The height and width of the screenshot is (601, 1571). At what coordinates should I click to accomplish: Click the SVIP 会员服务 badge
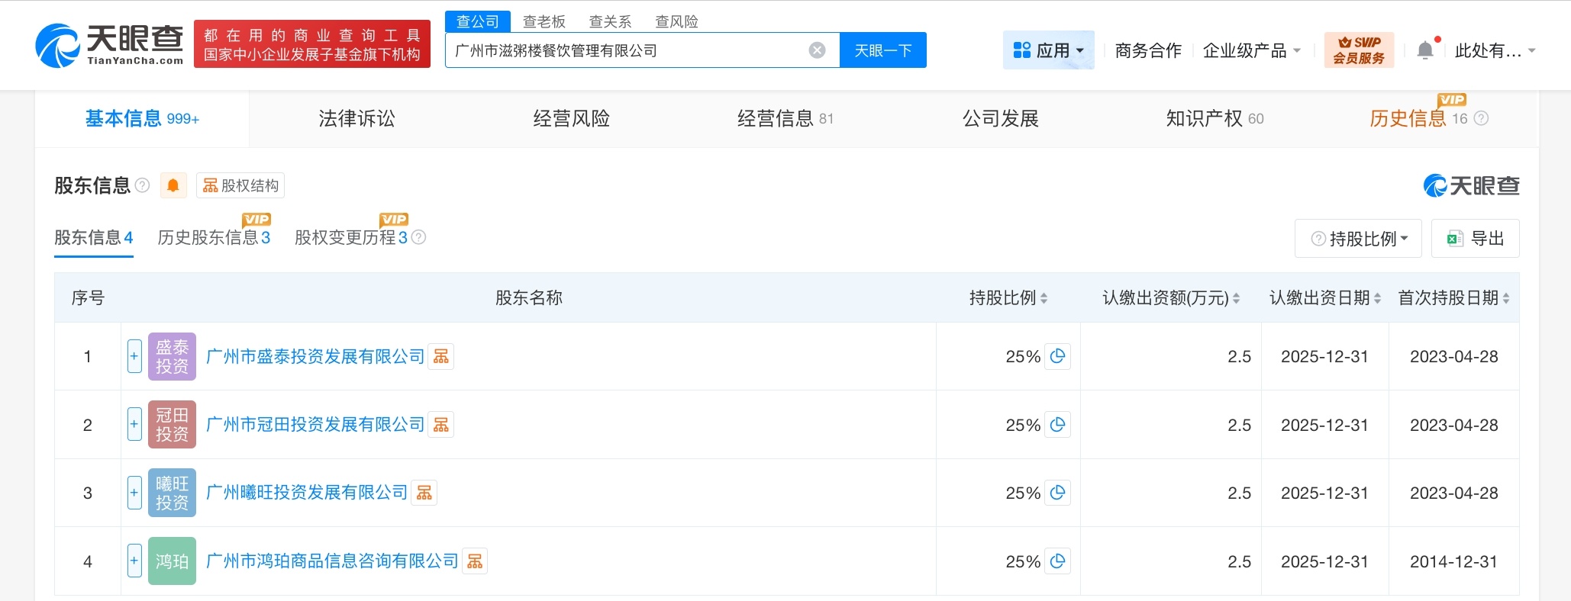click(1359, 50)
